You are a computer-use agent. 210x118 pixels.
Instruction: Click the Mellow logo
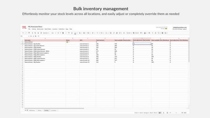[24, 28]
